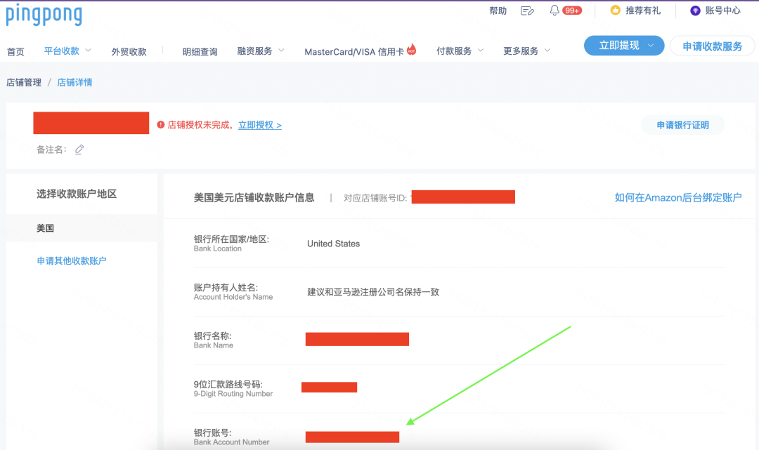The height and width of the screenshot is (450, 759).
Task: Click 申请收款服务 button
Action: [x=712, y=46]
